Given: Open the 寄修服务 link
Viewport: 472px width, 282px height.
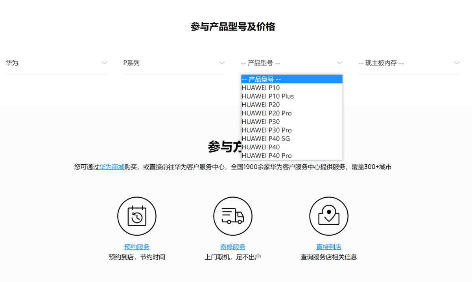Looking at the screenshot, I should [233, 247].
